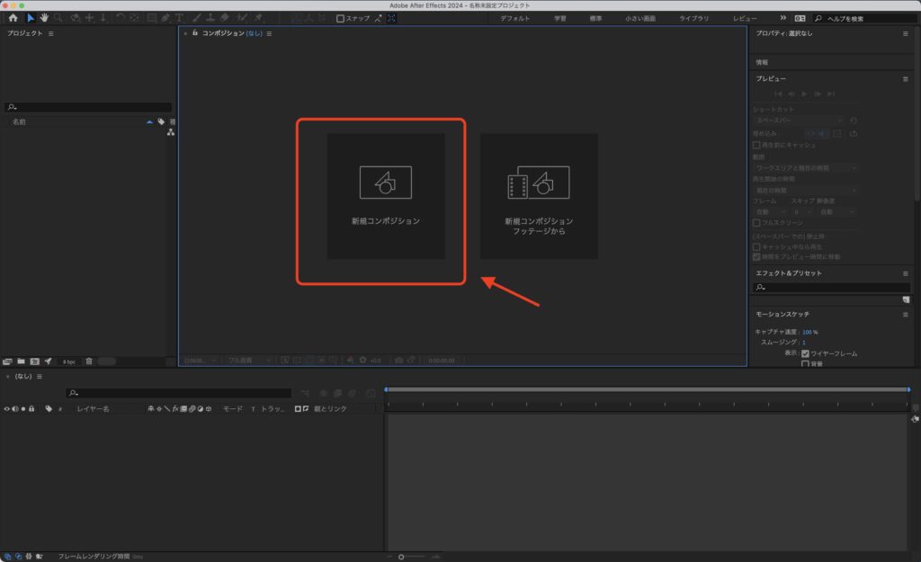
Task: Click the shy switch column icon in timeline
Action: click(151, 409)
